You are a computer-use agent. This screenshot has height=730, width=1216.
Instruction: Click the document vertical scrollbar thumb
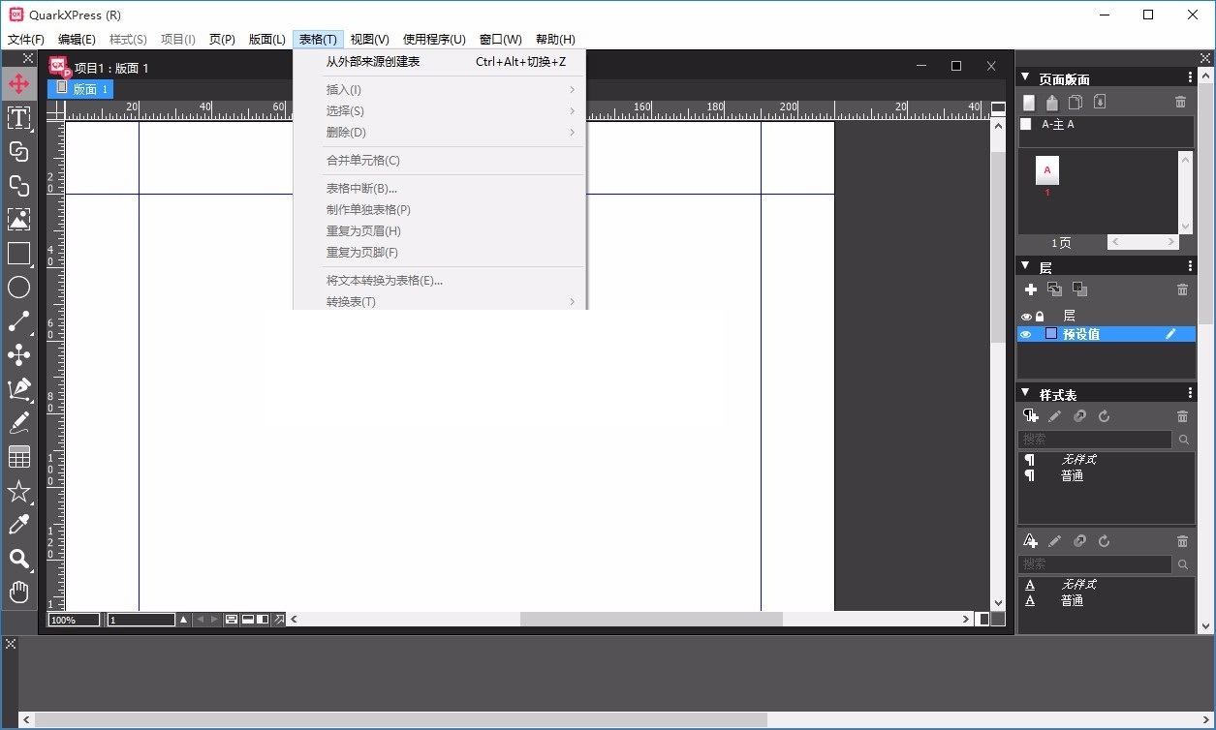[x=998, y=247]
